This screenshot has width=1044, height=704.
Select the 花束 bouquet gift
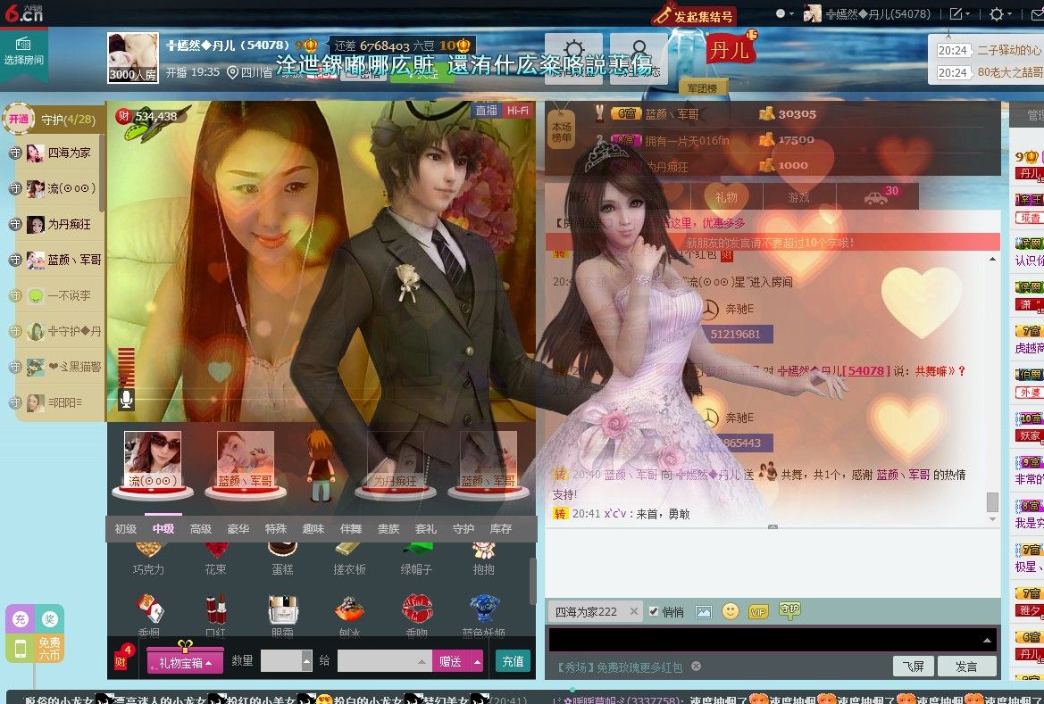tap(216, 560)
